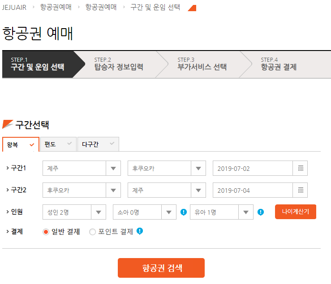Open calendar icon for 구간1 date
The image size is (331, 284).
pyautogui.click(x=301, y=168)
